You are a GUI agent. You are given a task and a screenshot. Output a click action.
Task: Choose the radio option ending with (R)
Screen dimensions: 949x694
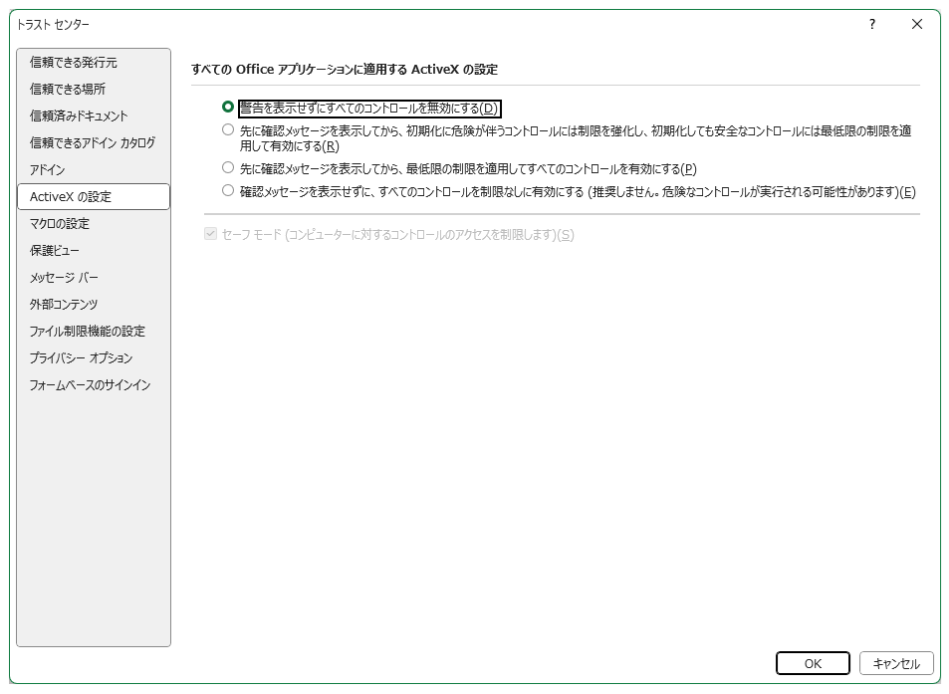228,130
